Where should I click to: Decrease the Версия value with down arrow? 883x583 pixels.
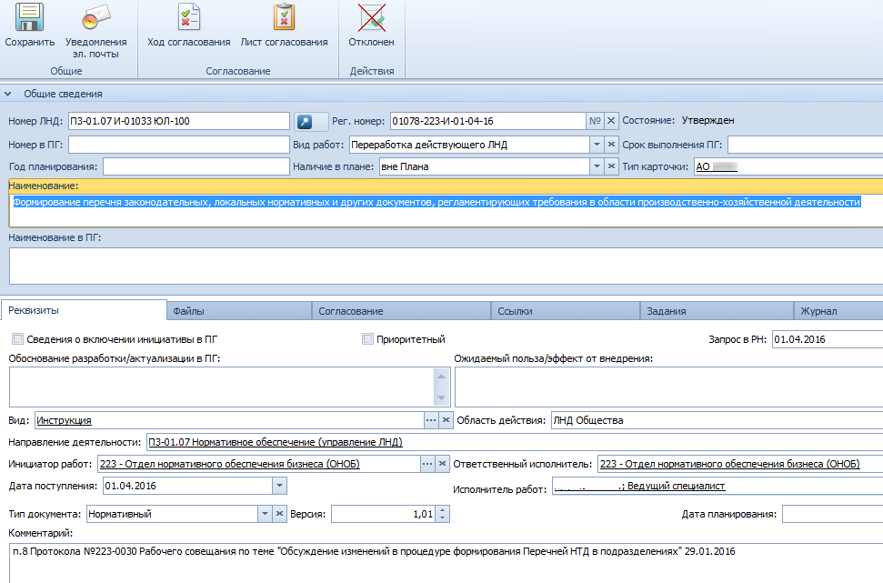(x=443, y=518)
